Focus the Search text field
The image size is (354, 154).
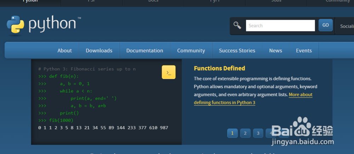point(280,25)
